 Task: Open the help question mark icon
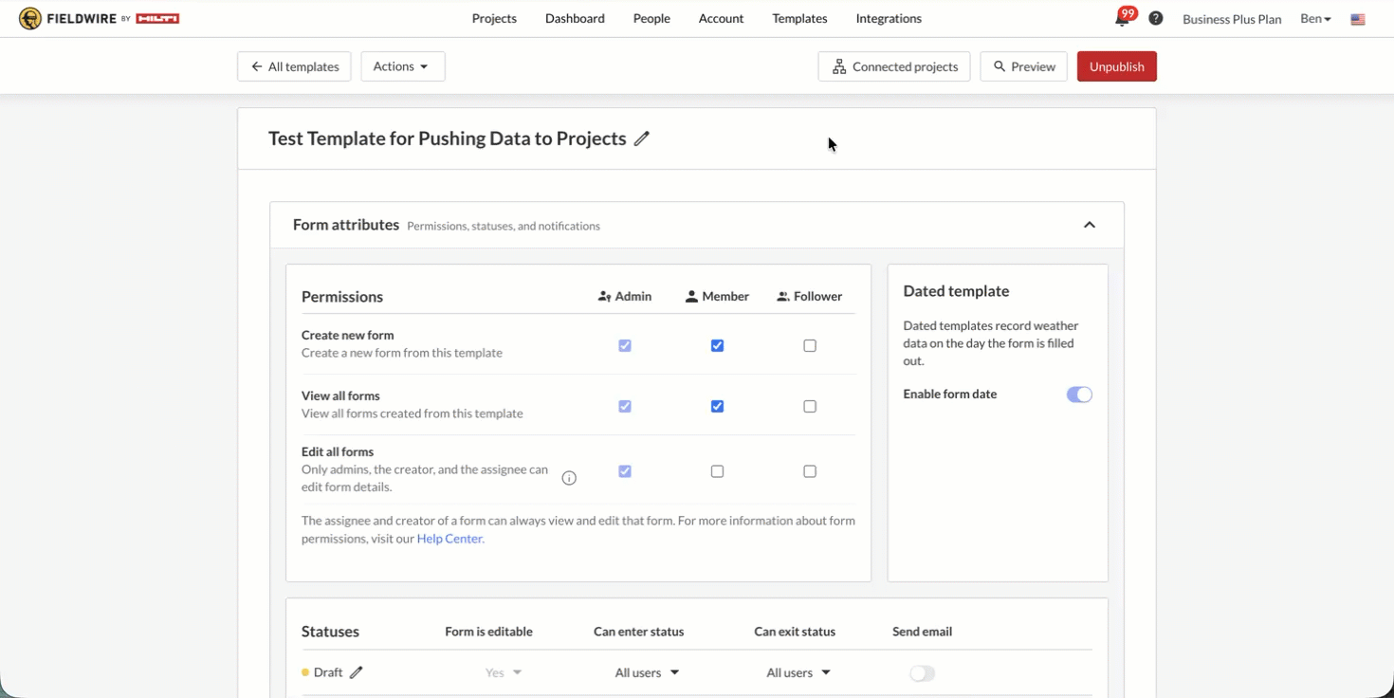click(1156, 18)
